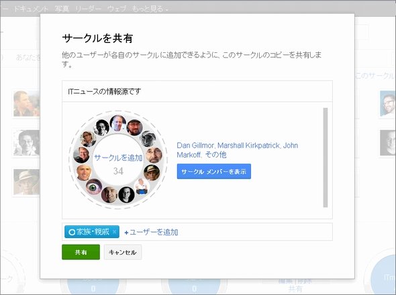Click the scrollbar in the circle preview

(326, 158)
